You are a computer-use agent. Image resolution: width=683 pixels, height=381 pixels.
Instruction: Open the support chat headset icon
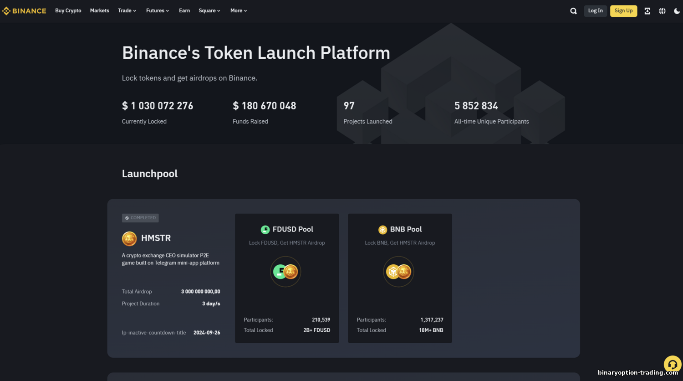click(673, 364)
